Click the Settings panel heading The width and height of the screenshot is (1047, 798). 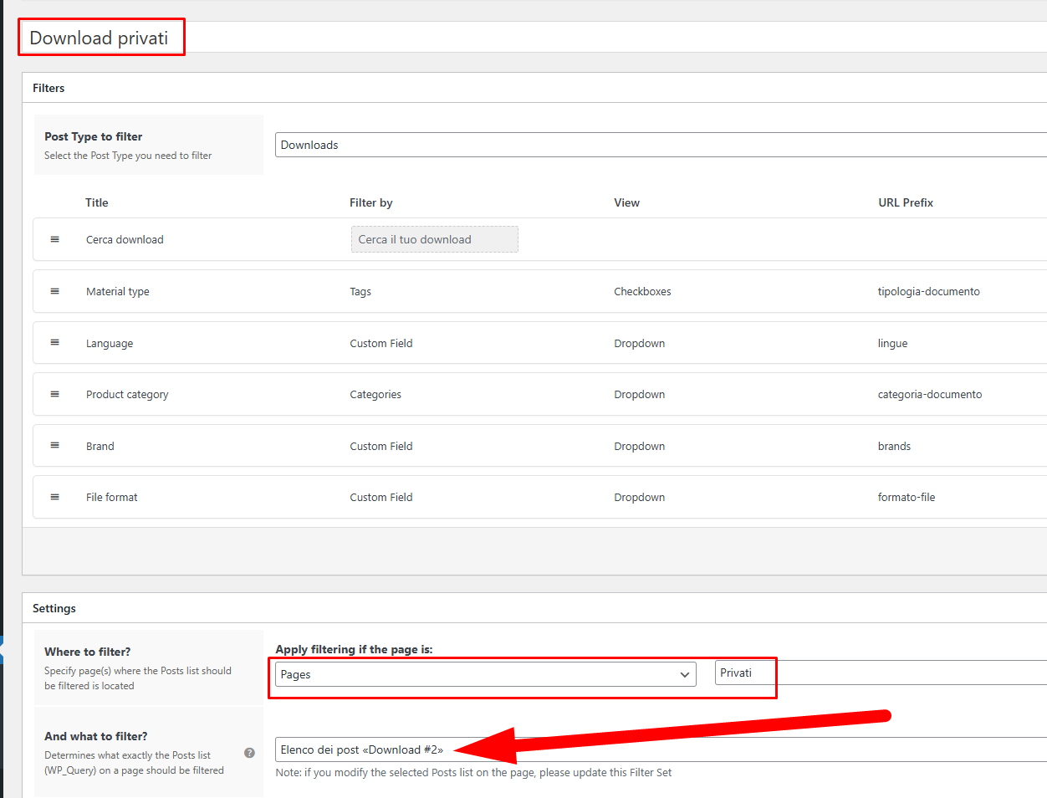pyautogui.click(x=54, y=608)
